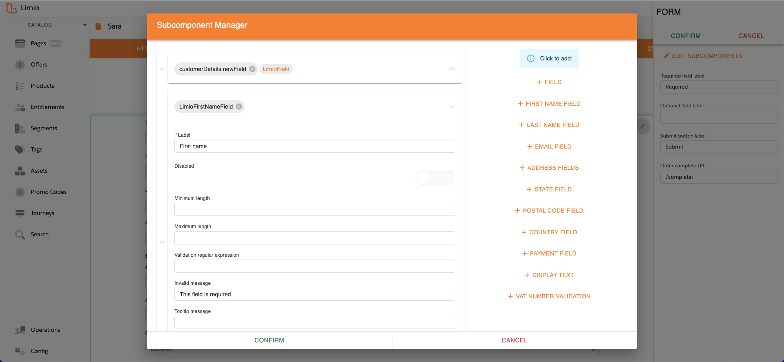Screen dimensions: 784x362
Task: Click the Order complete URL input
Action: pos(719,177)
